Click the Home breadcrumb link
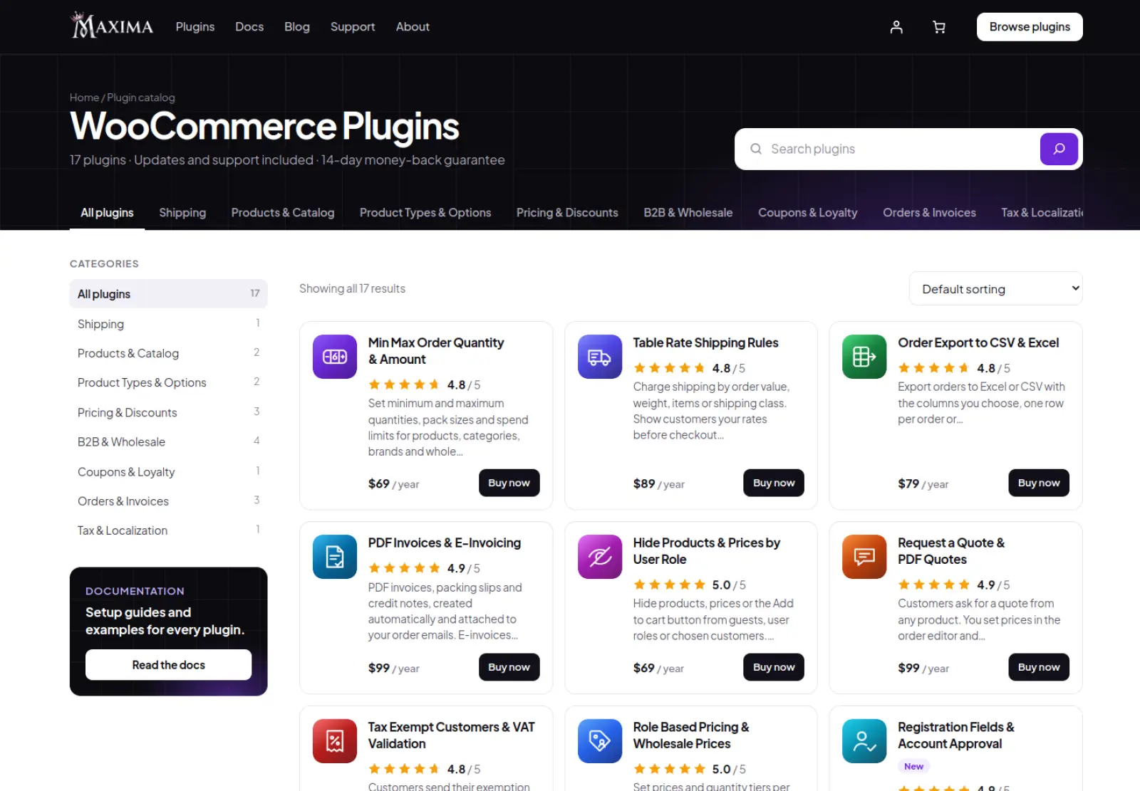1140x791 pixels. tap(84, 98)
